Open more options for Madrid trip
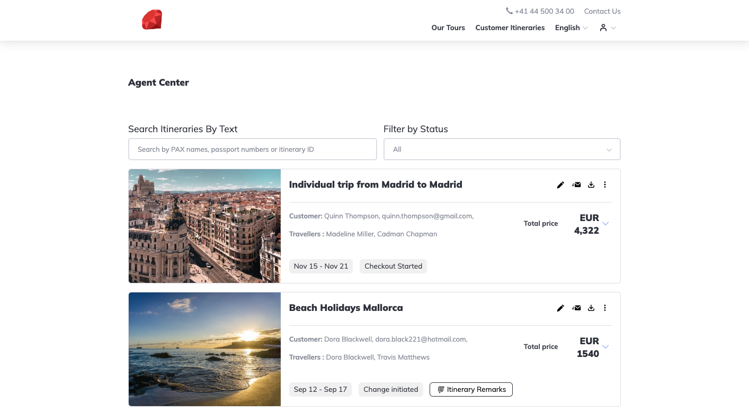 click(x=605, y=185)
